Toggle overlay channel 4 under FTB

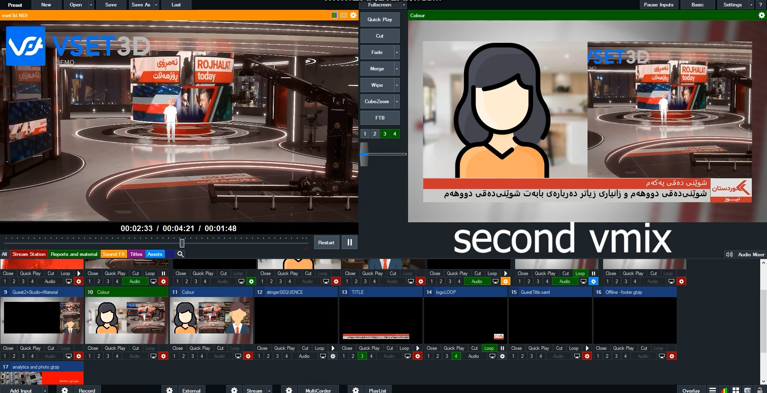[x=394, y=134]
